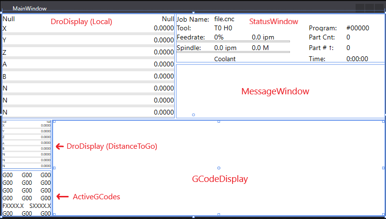This screenshot has height=219, width=386.
Task: Click the small circle handle in MessageWindow
Action: point(193,115)
